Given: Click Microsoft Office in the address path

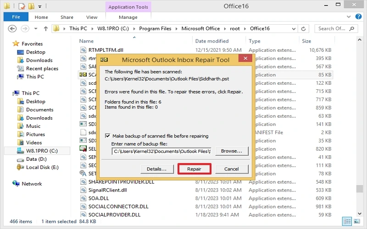Looking at the screenshot, I should 200,28.
